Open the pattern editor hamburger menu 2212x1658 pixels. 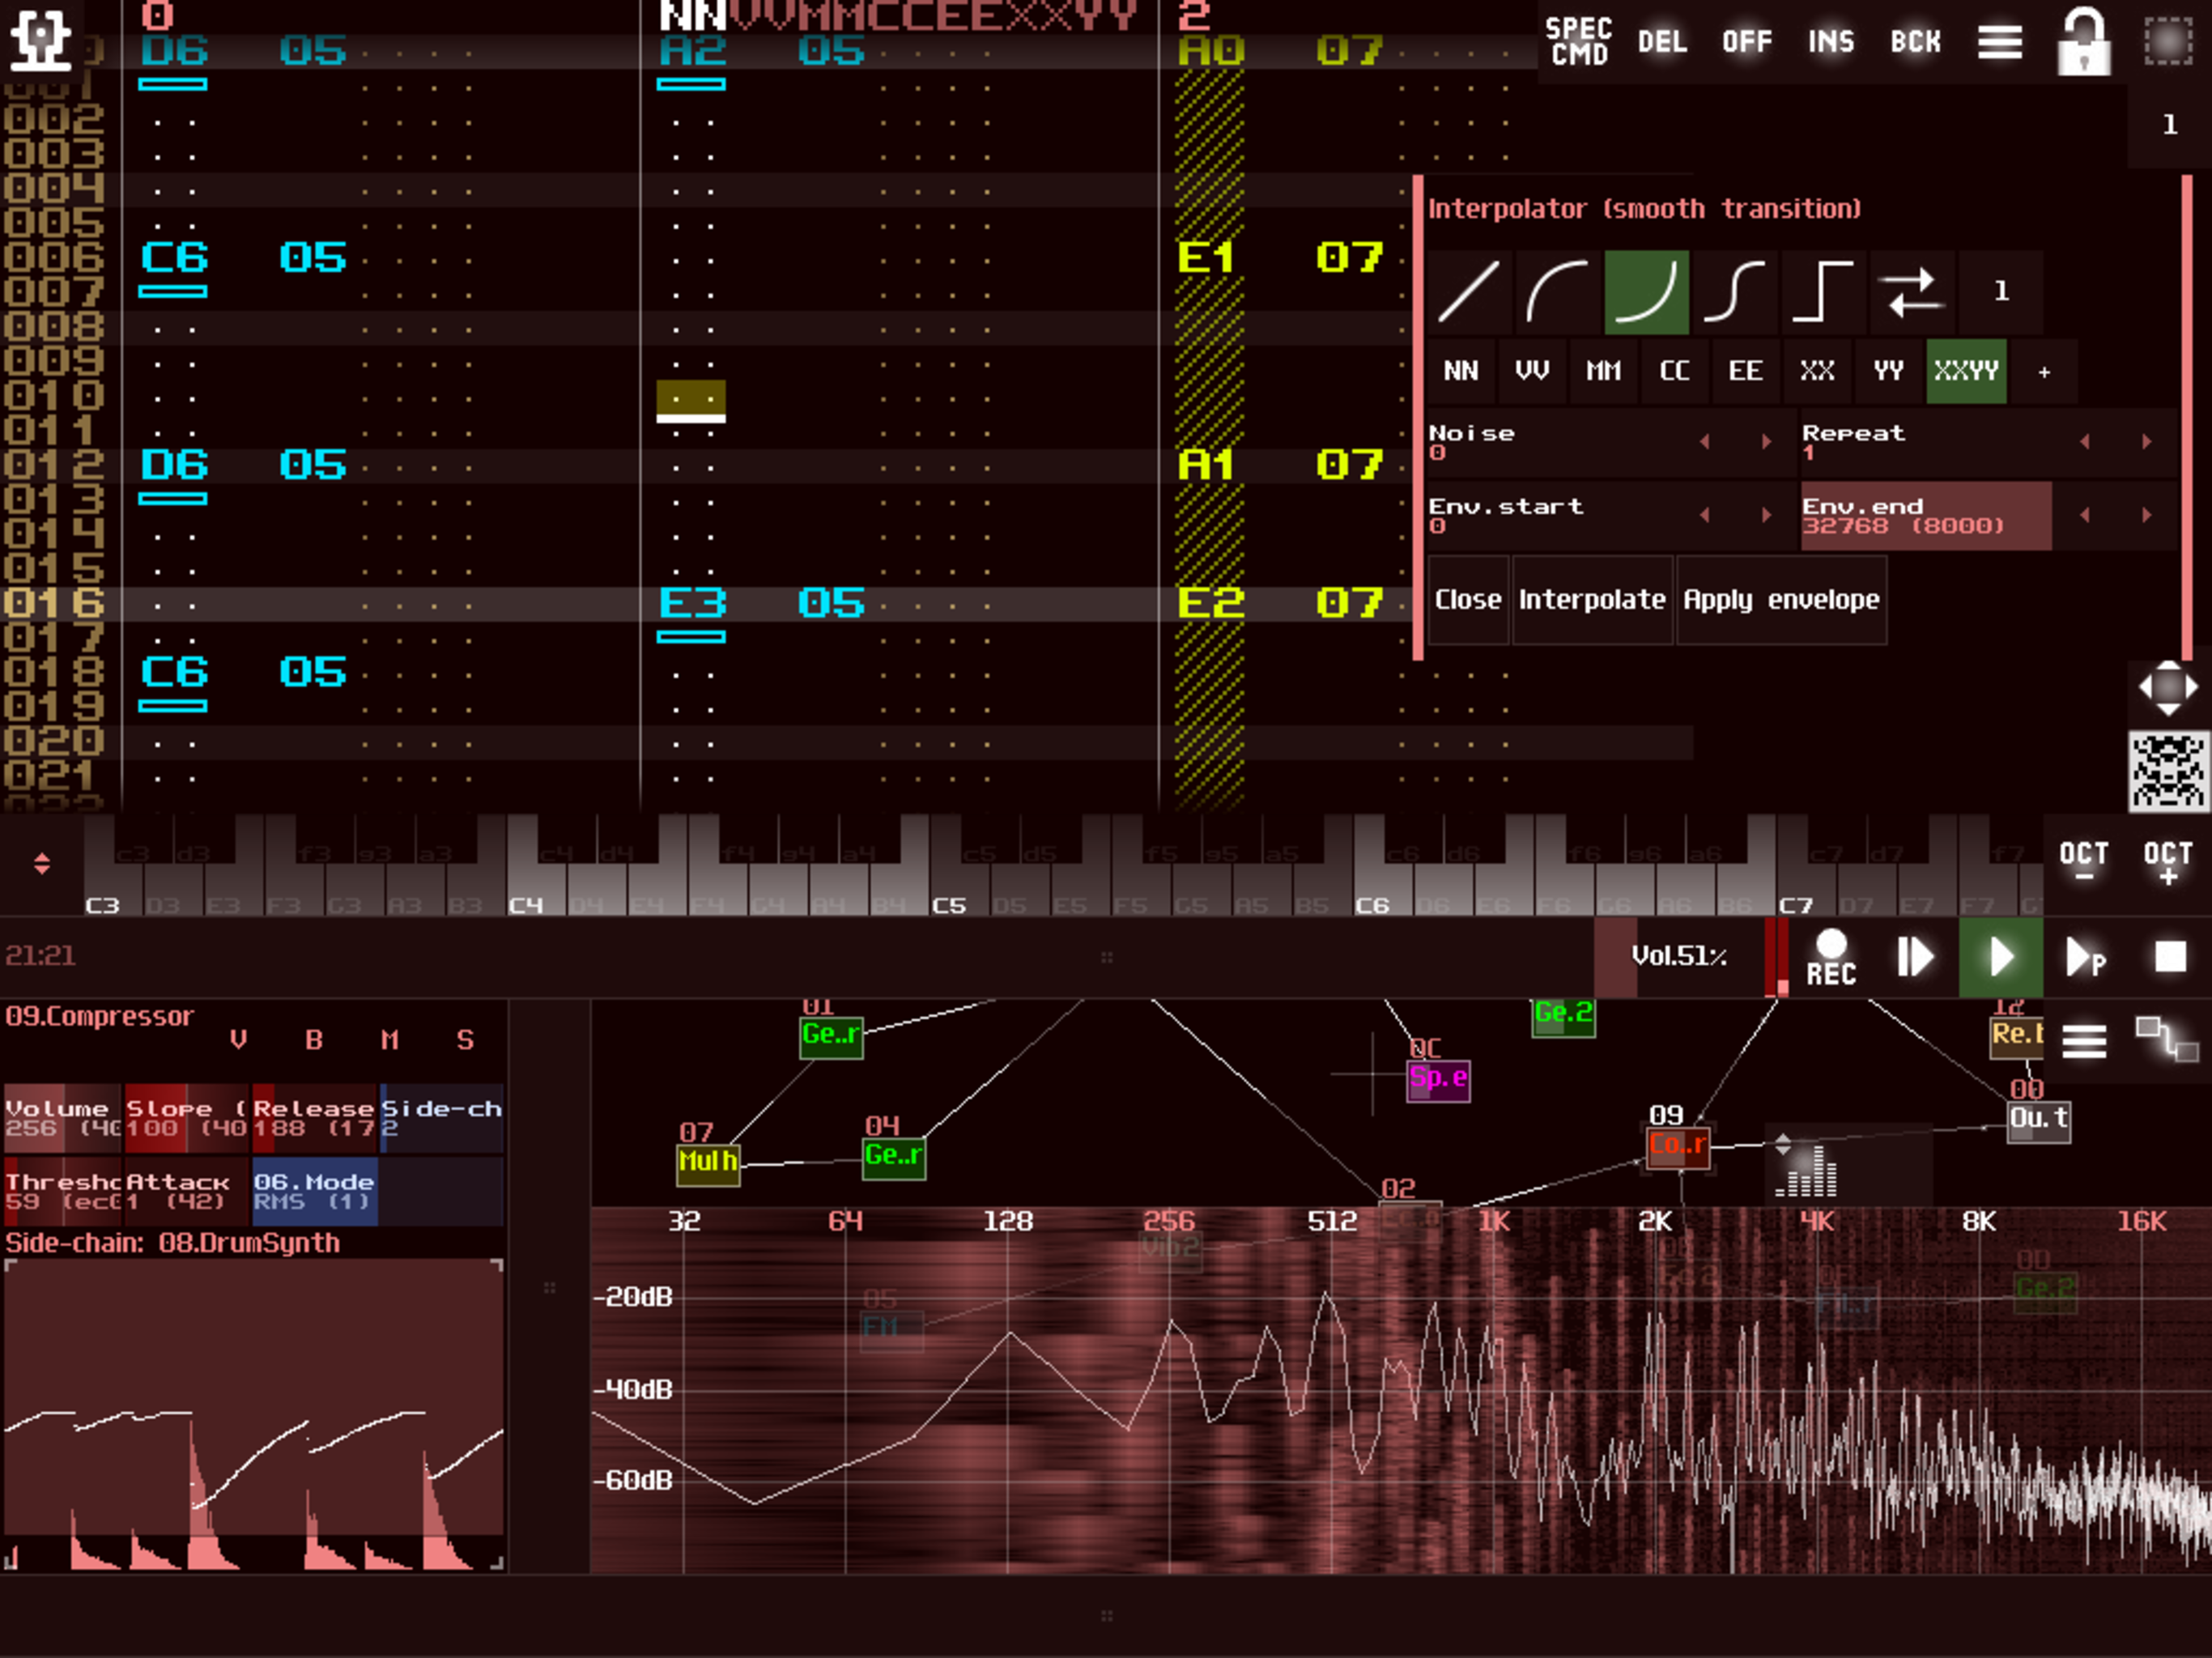[x=1999, y=42]
